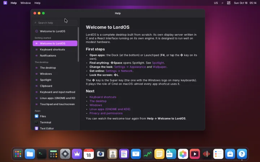
Task: Open the Contacts dock icon
Action: tap(112, 154)
